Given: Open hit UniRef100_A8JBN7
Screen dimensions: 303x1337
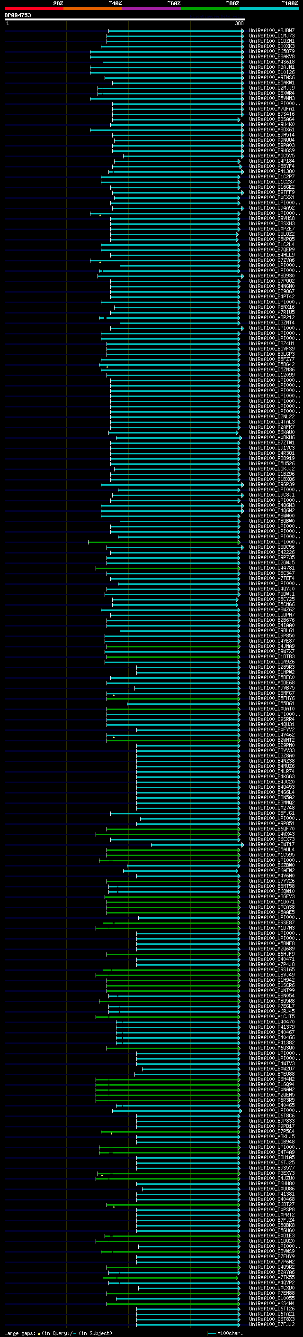Looking at the screenshot, I should [x=271, y=31].
